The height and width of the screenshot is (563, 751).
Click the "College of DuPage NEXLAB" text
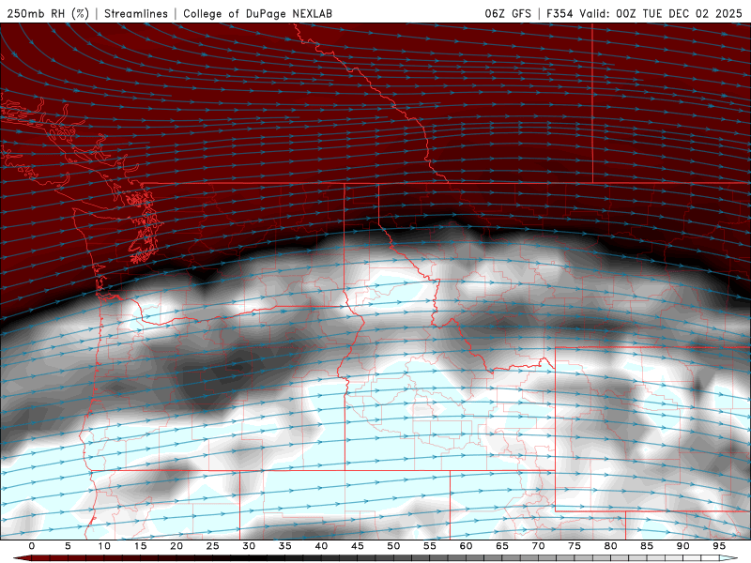click(257, 13)
